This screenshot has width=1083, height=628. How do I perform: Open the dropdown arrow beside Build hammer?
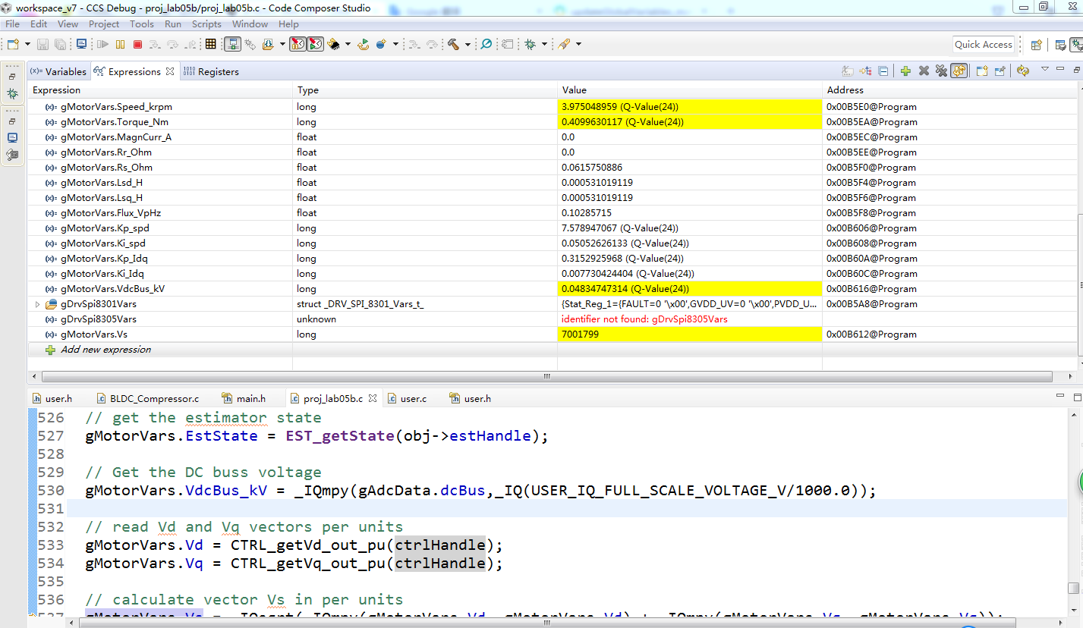[x=468, y=45]
